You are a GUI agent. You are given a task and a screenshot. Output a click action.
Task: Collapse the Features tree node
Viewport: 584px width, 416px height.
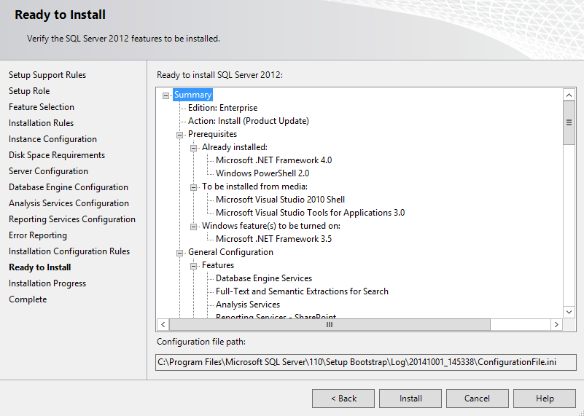tap(194, 265)
